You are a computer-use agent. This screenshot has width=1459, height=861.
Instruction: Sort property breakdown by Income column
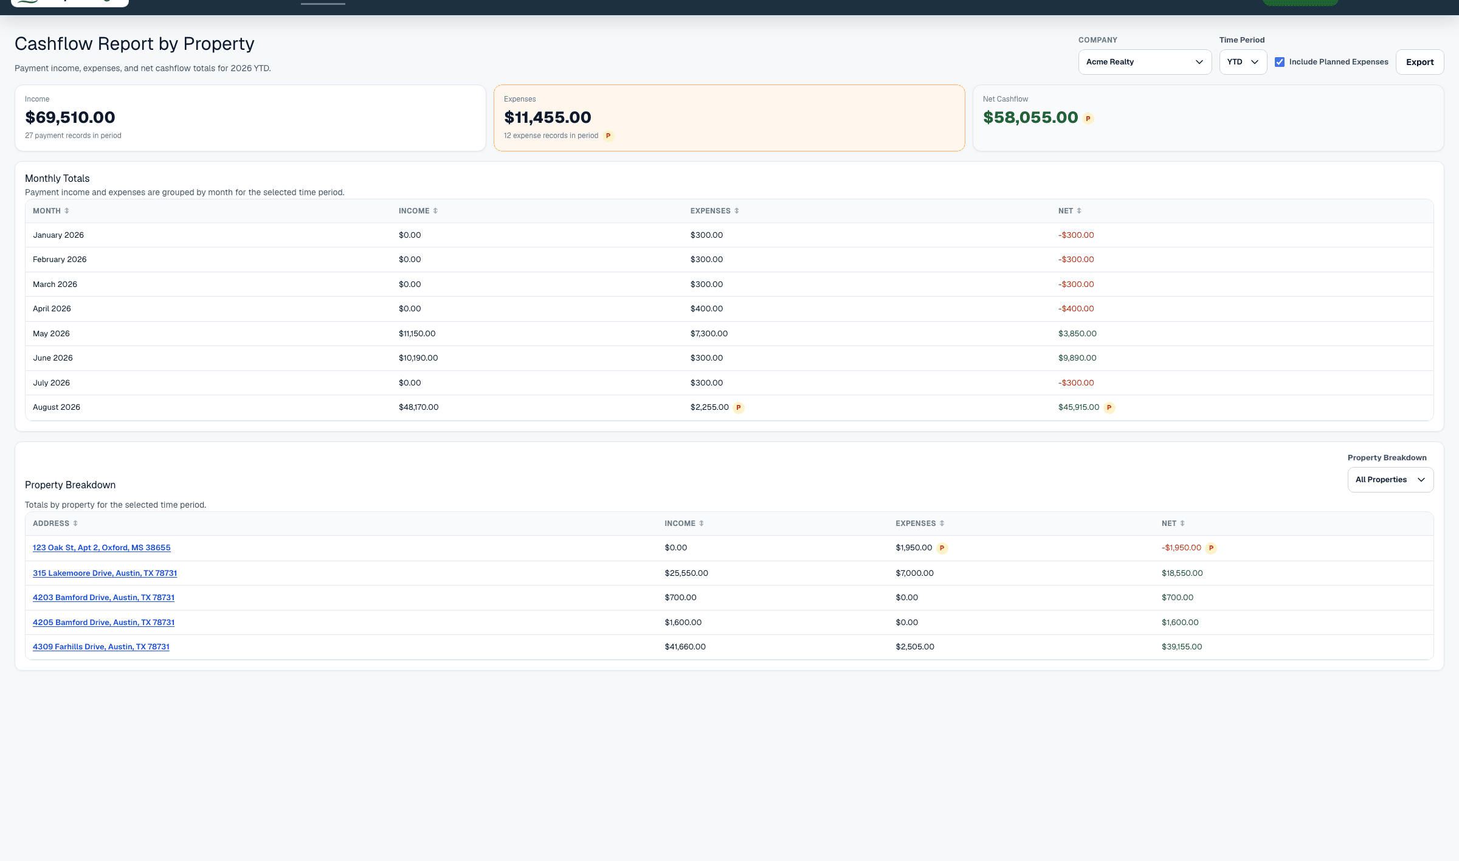pos(684,524)
